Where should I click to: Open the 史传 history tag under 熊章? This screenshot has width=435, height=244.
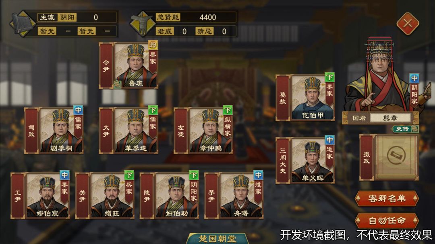(405, 129)
